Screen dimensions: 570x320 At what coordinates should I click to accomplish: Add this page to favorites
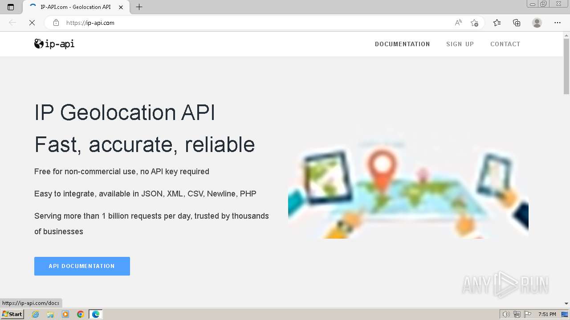point(474,23)
